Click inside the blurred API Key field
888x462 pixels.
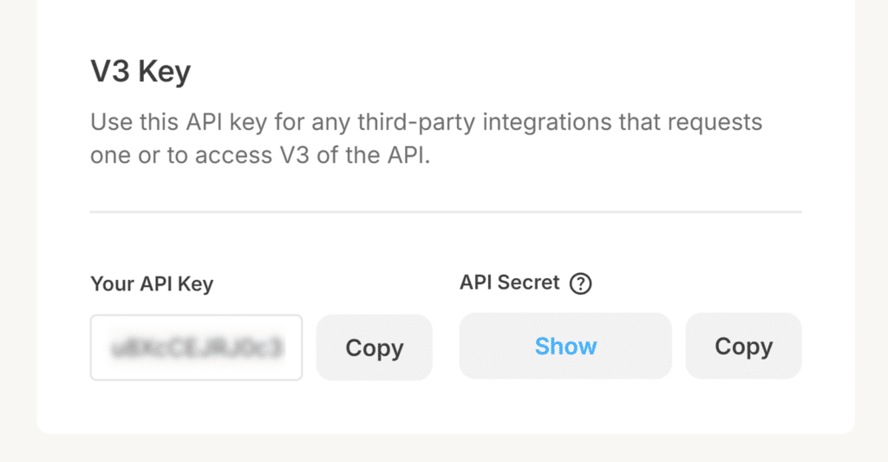click(196, 348)
